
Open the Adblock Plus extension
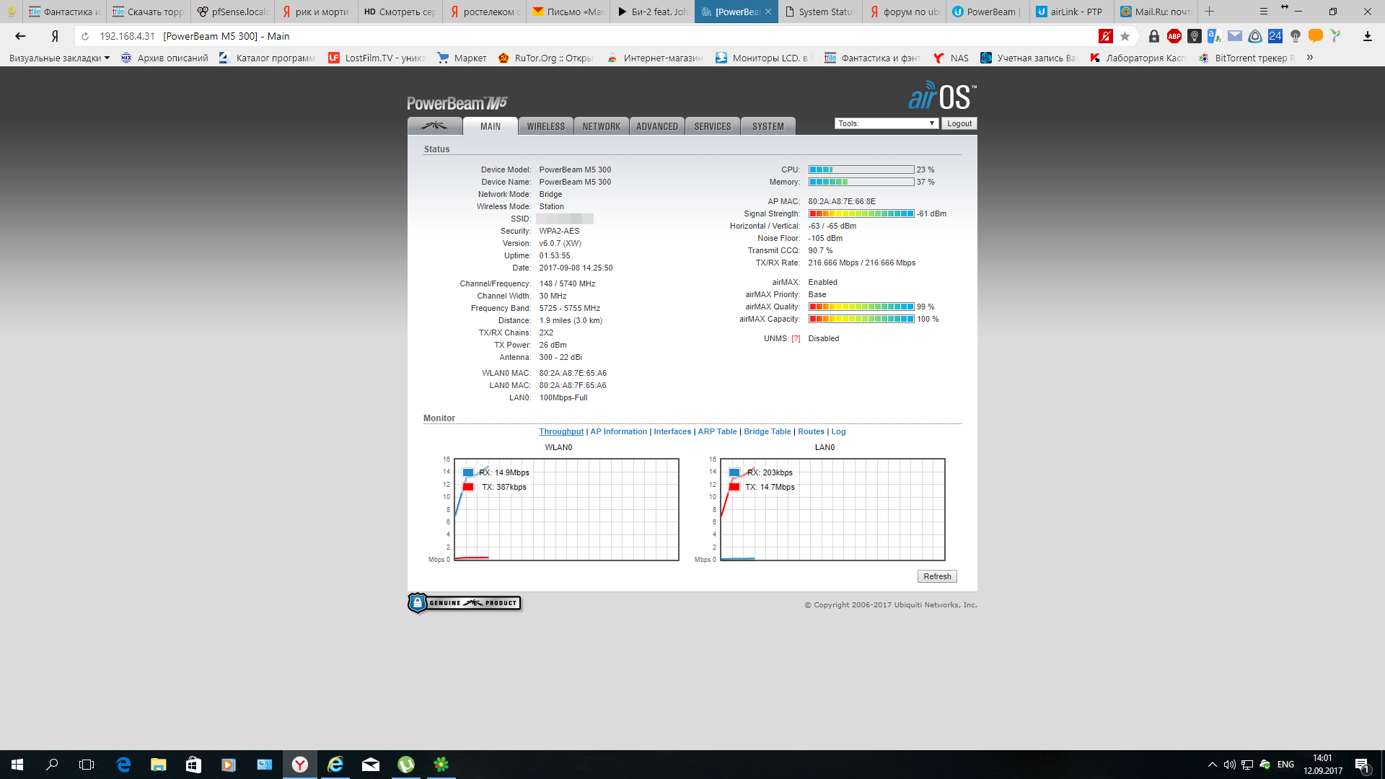(1174, 36)
